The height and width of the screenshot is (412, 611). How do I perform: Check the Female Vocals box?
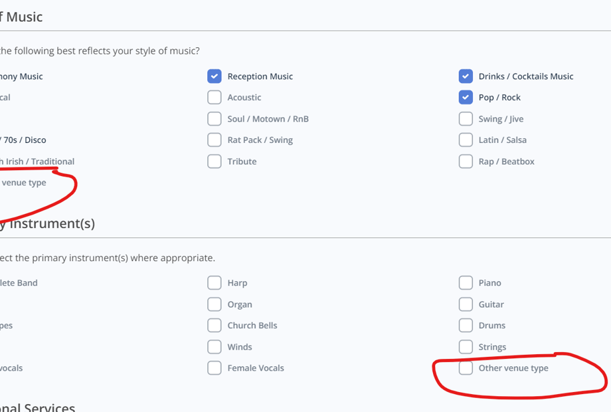(214, 368)
